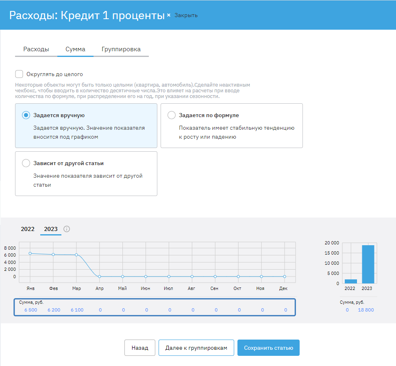396x366 pixels.
Task: Click the January data point on line chart
Action: 30,253
